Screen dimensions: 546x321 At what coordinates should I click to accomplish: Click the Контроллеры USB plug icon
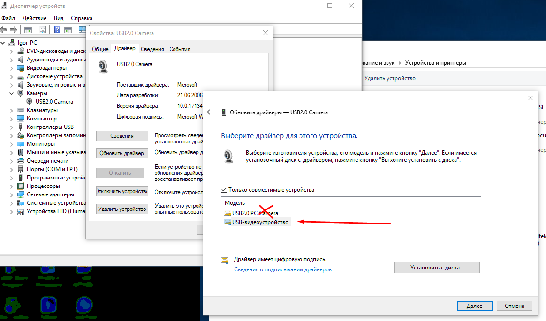(x=21, y=127)
